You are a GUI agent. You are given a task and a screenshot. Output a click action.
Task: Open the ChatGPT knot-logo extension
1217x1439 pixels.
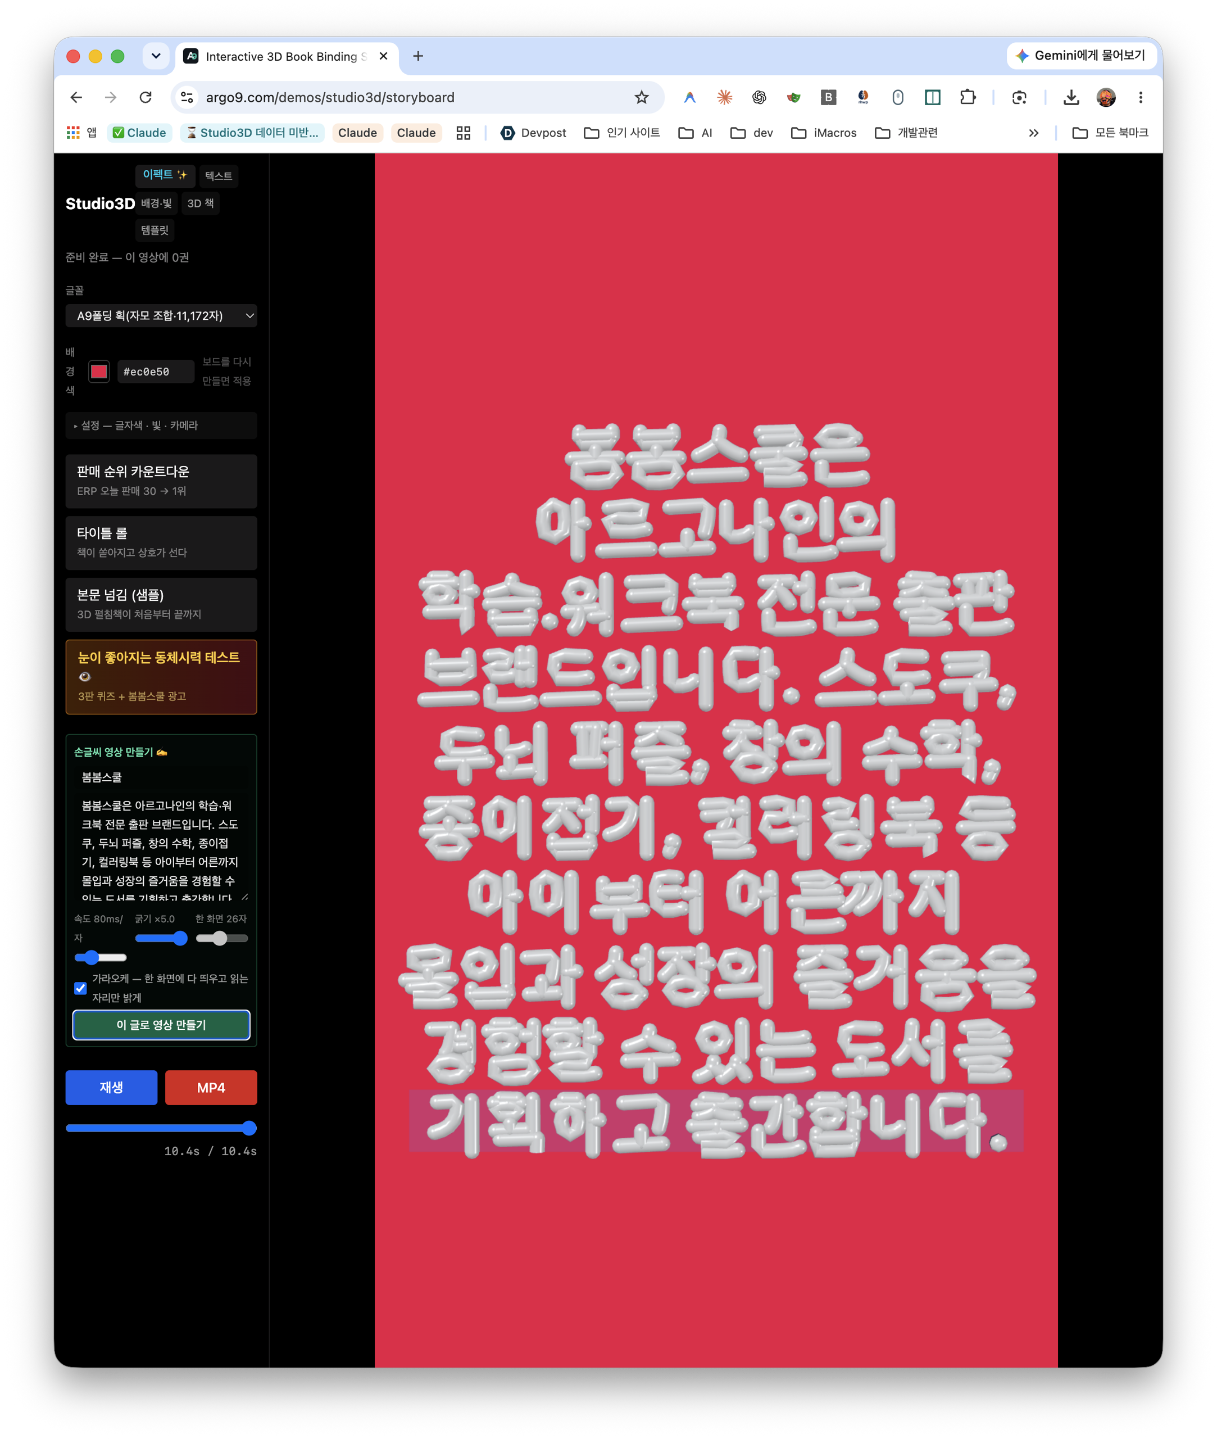tap(759, 97)
